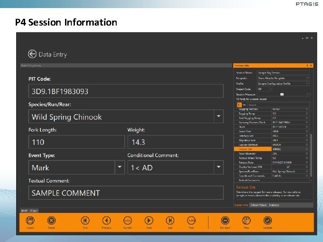Image resolution: width=323 pixels, height=242 pixels.
Task: Click the PIT Code input field
Action: click(x=126, y=91)
